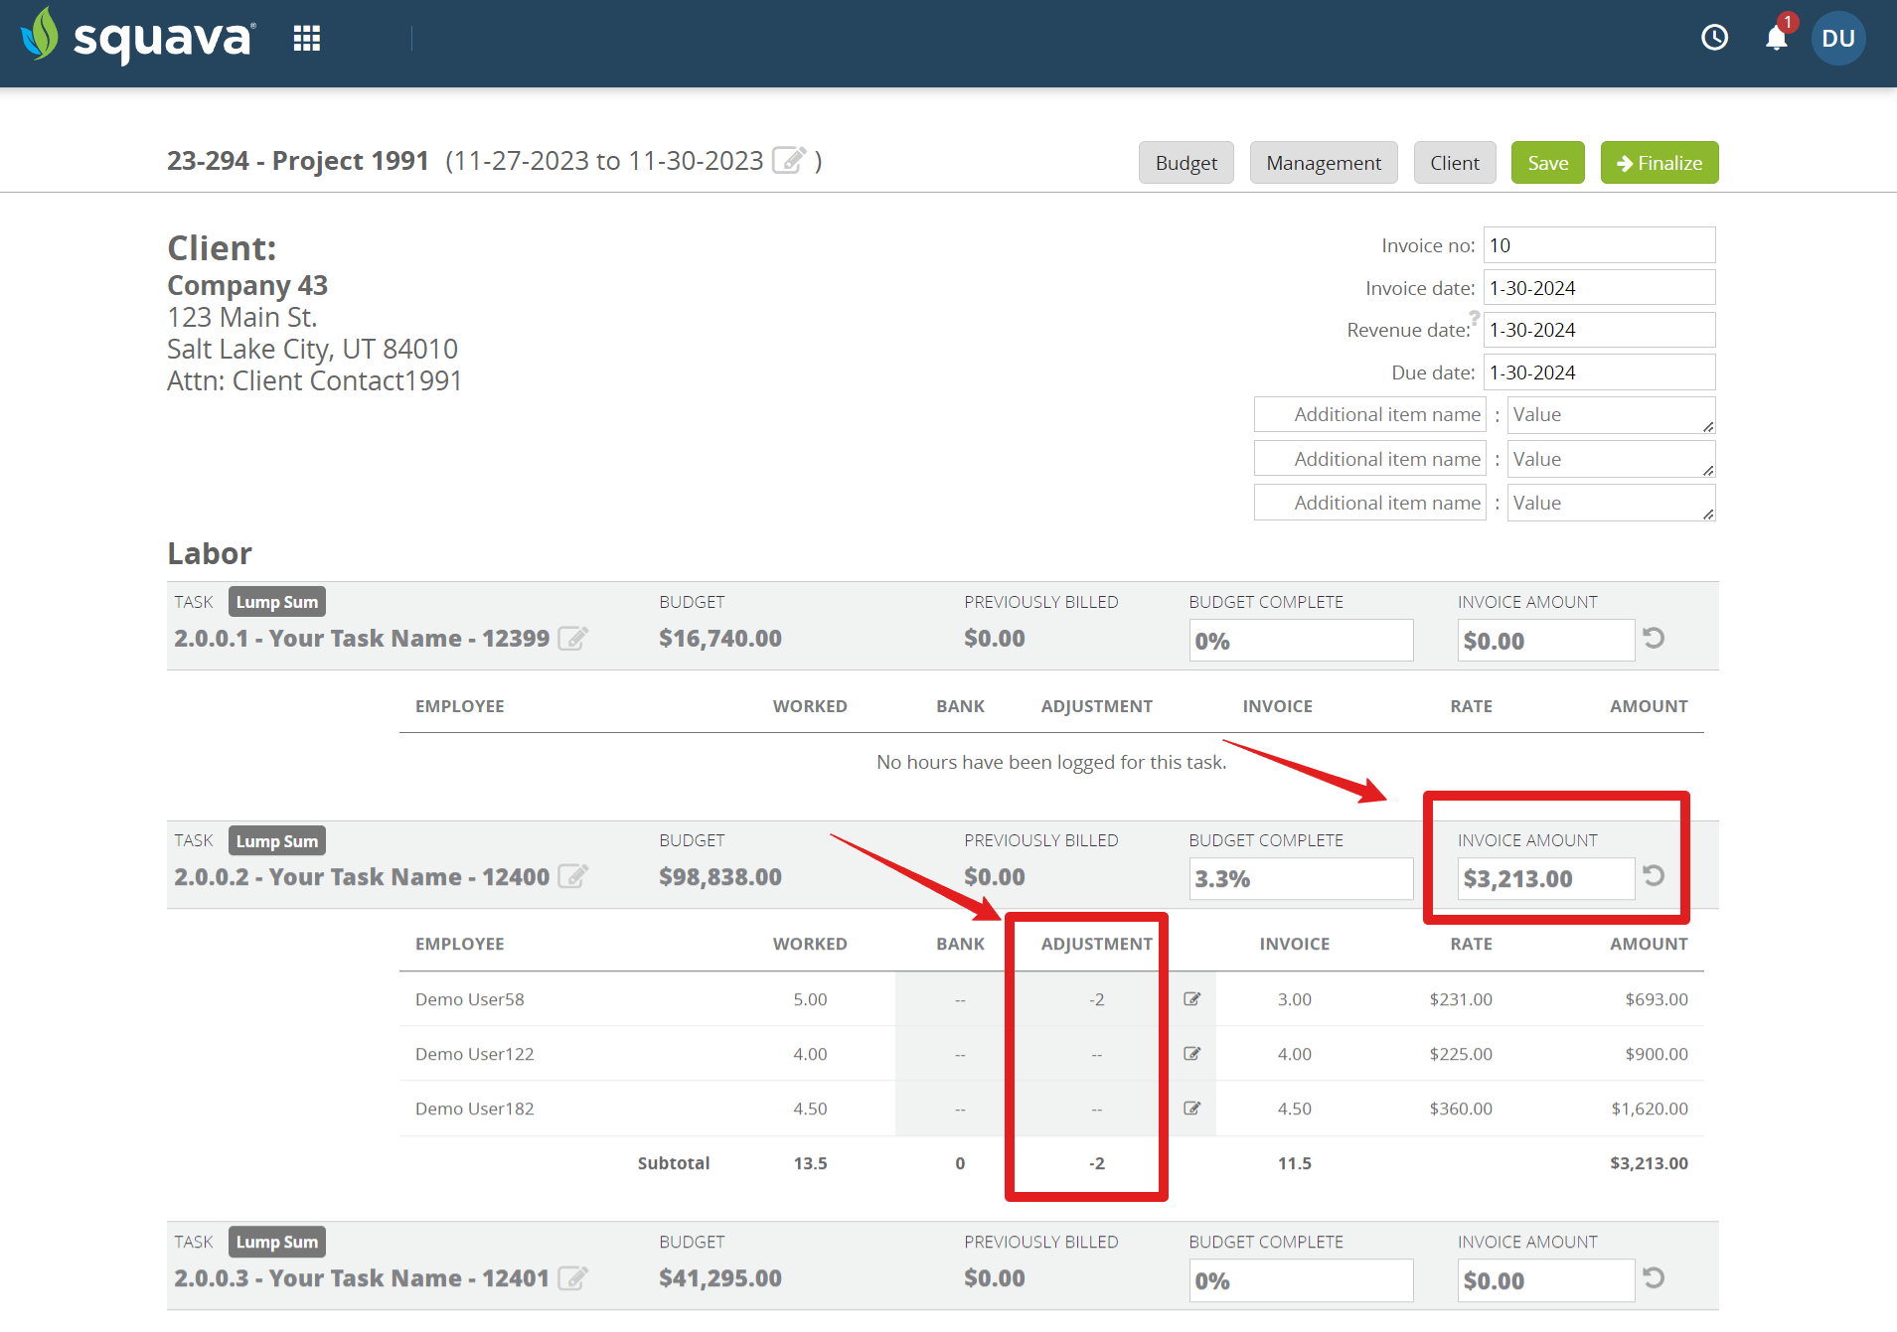Open the time clock icon
This screenshot has height=1332, width=1897.
1714,38
